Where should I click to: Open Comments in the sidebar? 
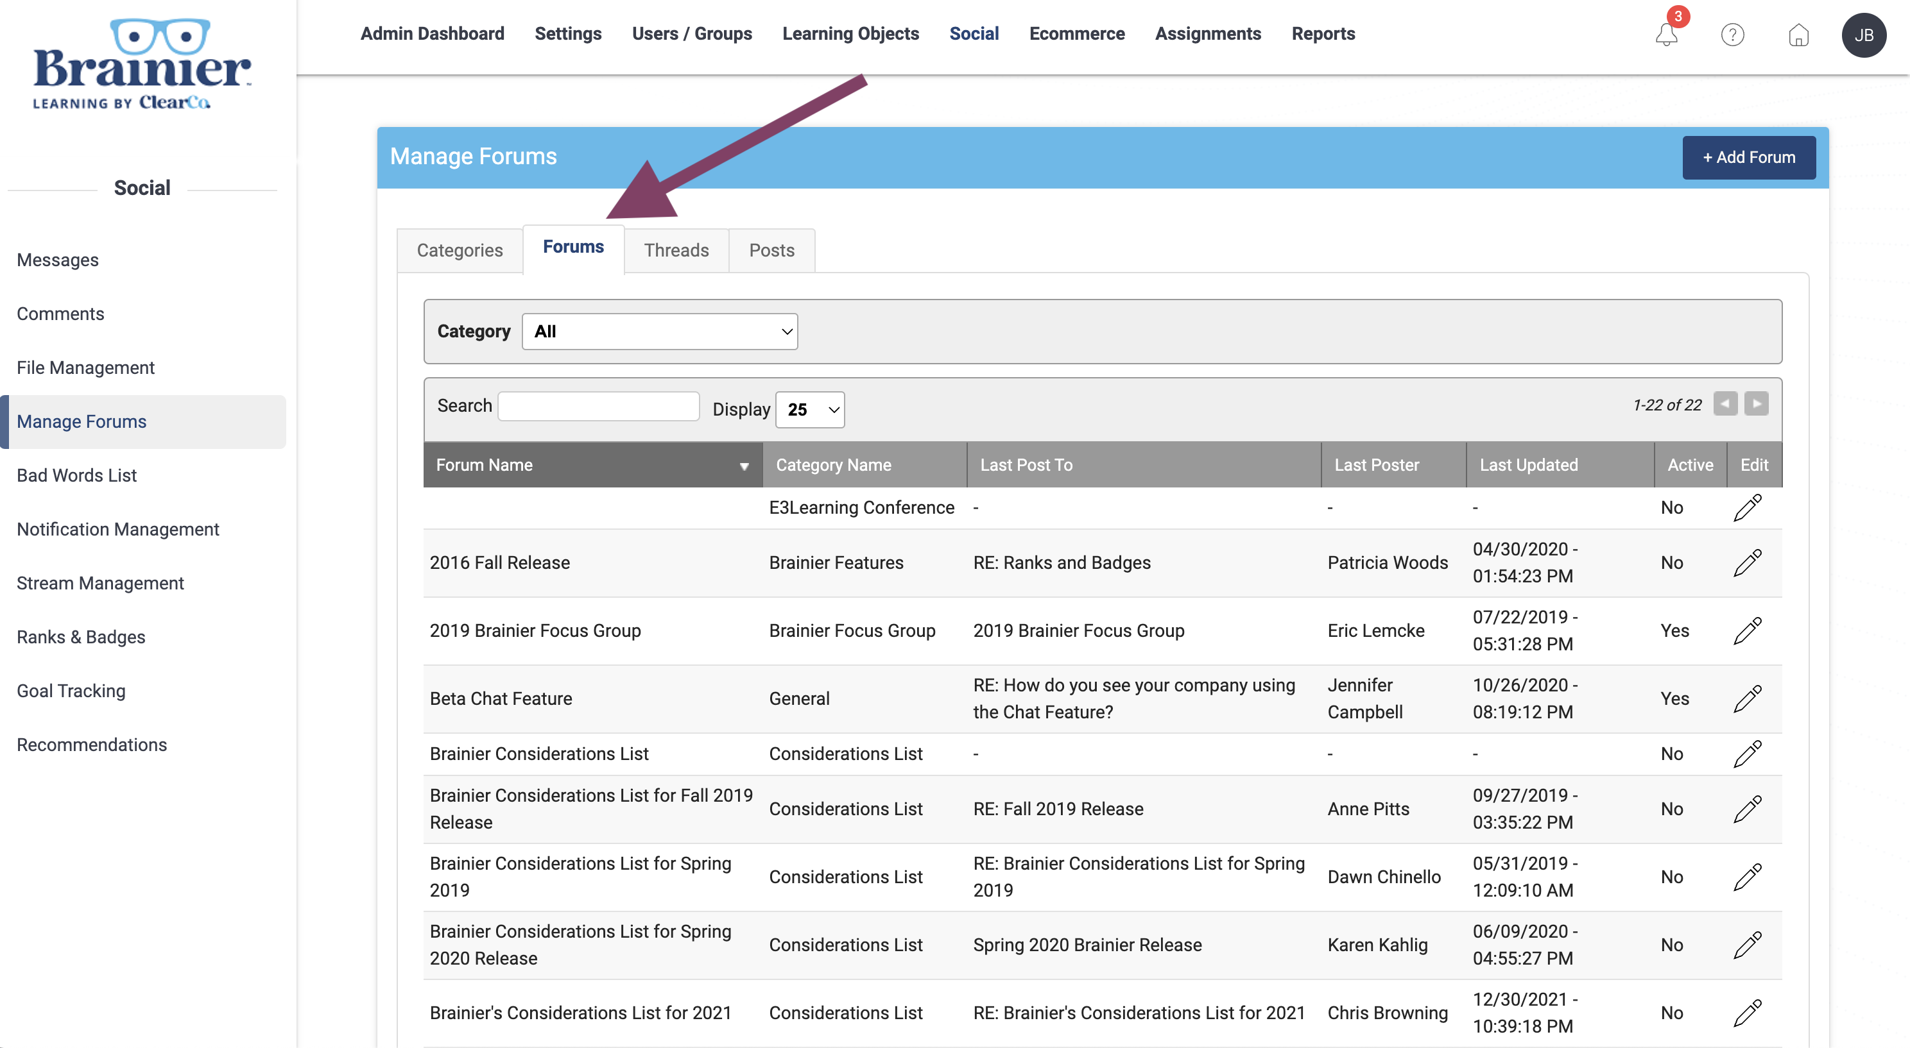click(61, 314)
